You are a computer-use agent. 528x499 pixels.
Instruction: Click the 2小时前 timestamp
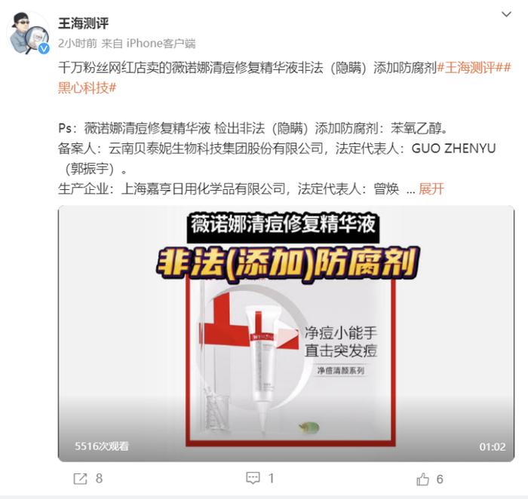78,44
